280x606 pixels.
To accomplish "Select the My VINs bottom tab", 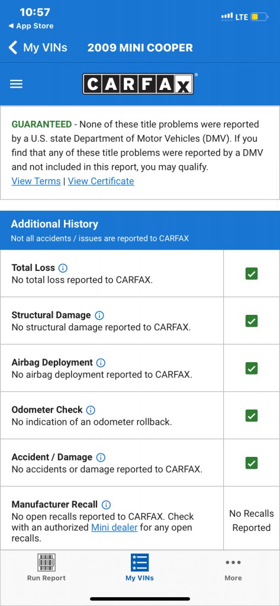I will [x=140, y=568].
